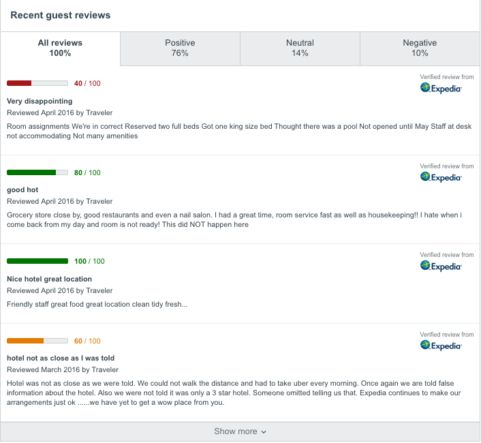Click the full green 100/100 rating bar
This screenshot has height=443, width=481.
point(37,261)
